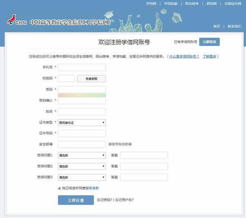Click the 立即登录 login button

pos(210,42)
